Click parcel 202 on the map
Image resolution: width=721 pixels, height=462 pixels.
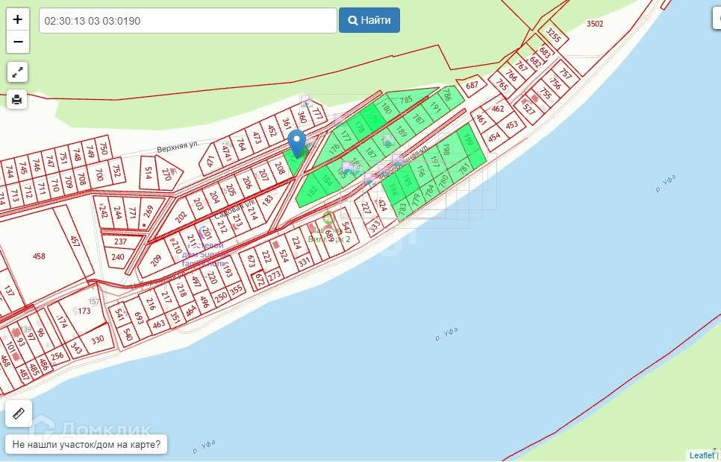point(181,216)
